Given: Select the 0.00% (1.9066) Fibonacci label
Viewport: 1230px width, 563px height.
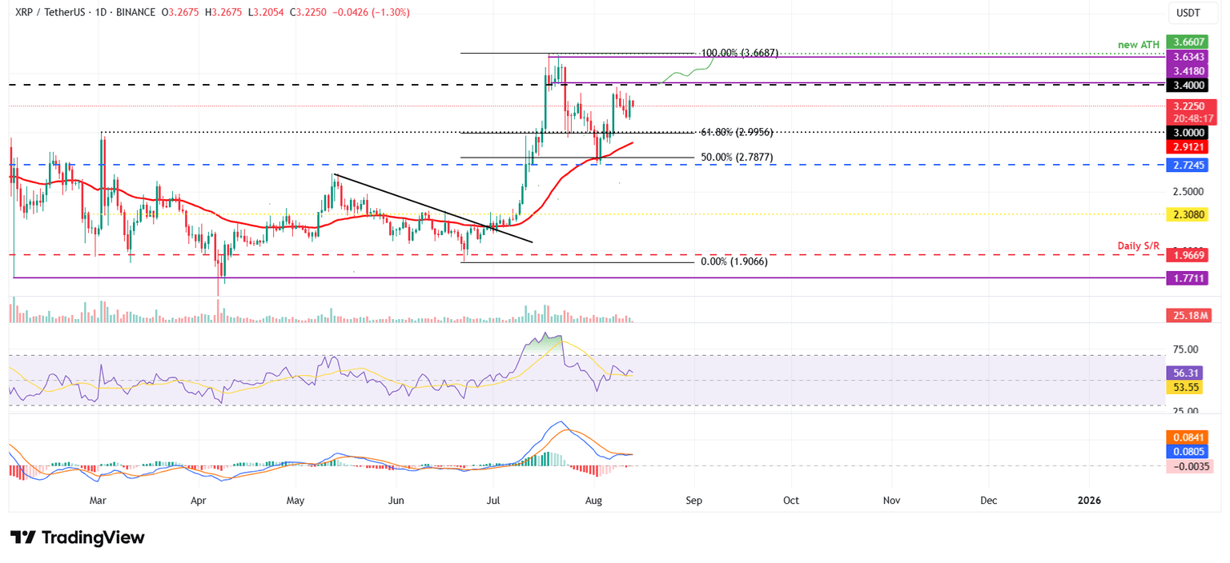Looking at the screenshot, I should click(x=734, y=262).
